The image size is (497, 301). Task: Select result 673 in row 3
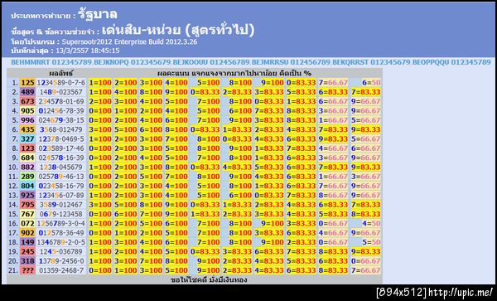coord(27,101)
